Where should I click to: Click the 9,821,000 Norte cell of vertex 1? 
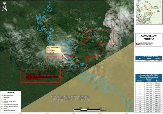click(x=149, y=83)
